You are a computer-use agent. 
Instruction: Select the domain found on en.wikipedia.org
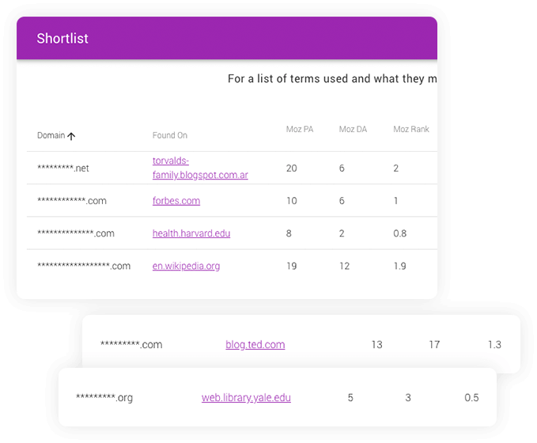[x=84, y=266]
